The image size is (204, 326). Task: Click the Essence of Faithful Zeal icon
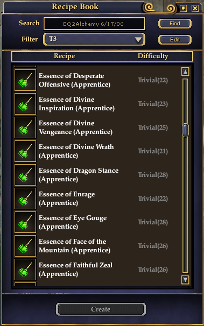coord(25,270)
